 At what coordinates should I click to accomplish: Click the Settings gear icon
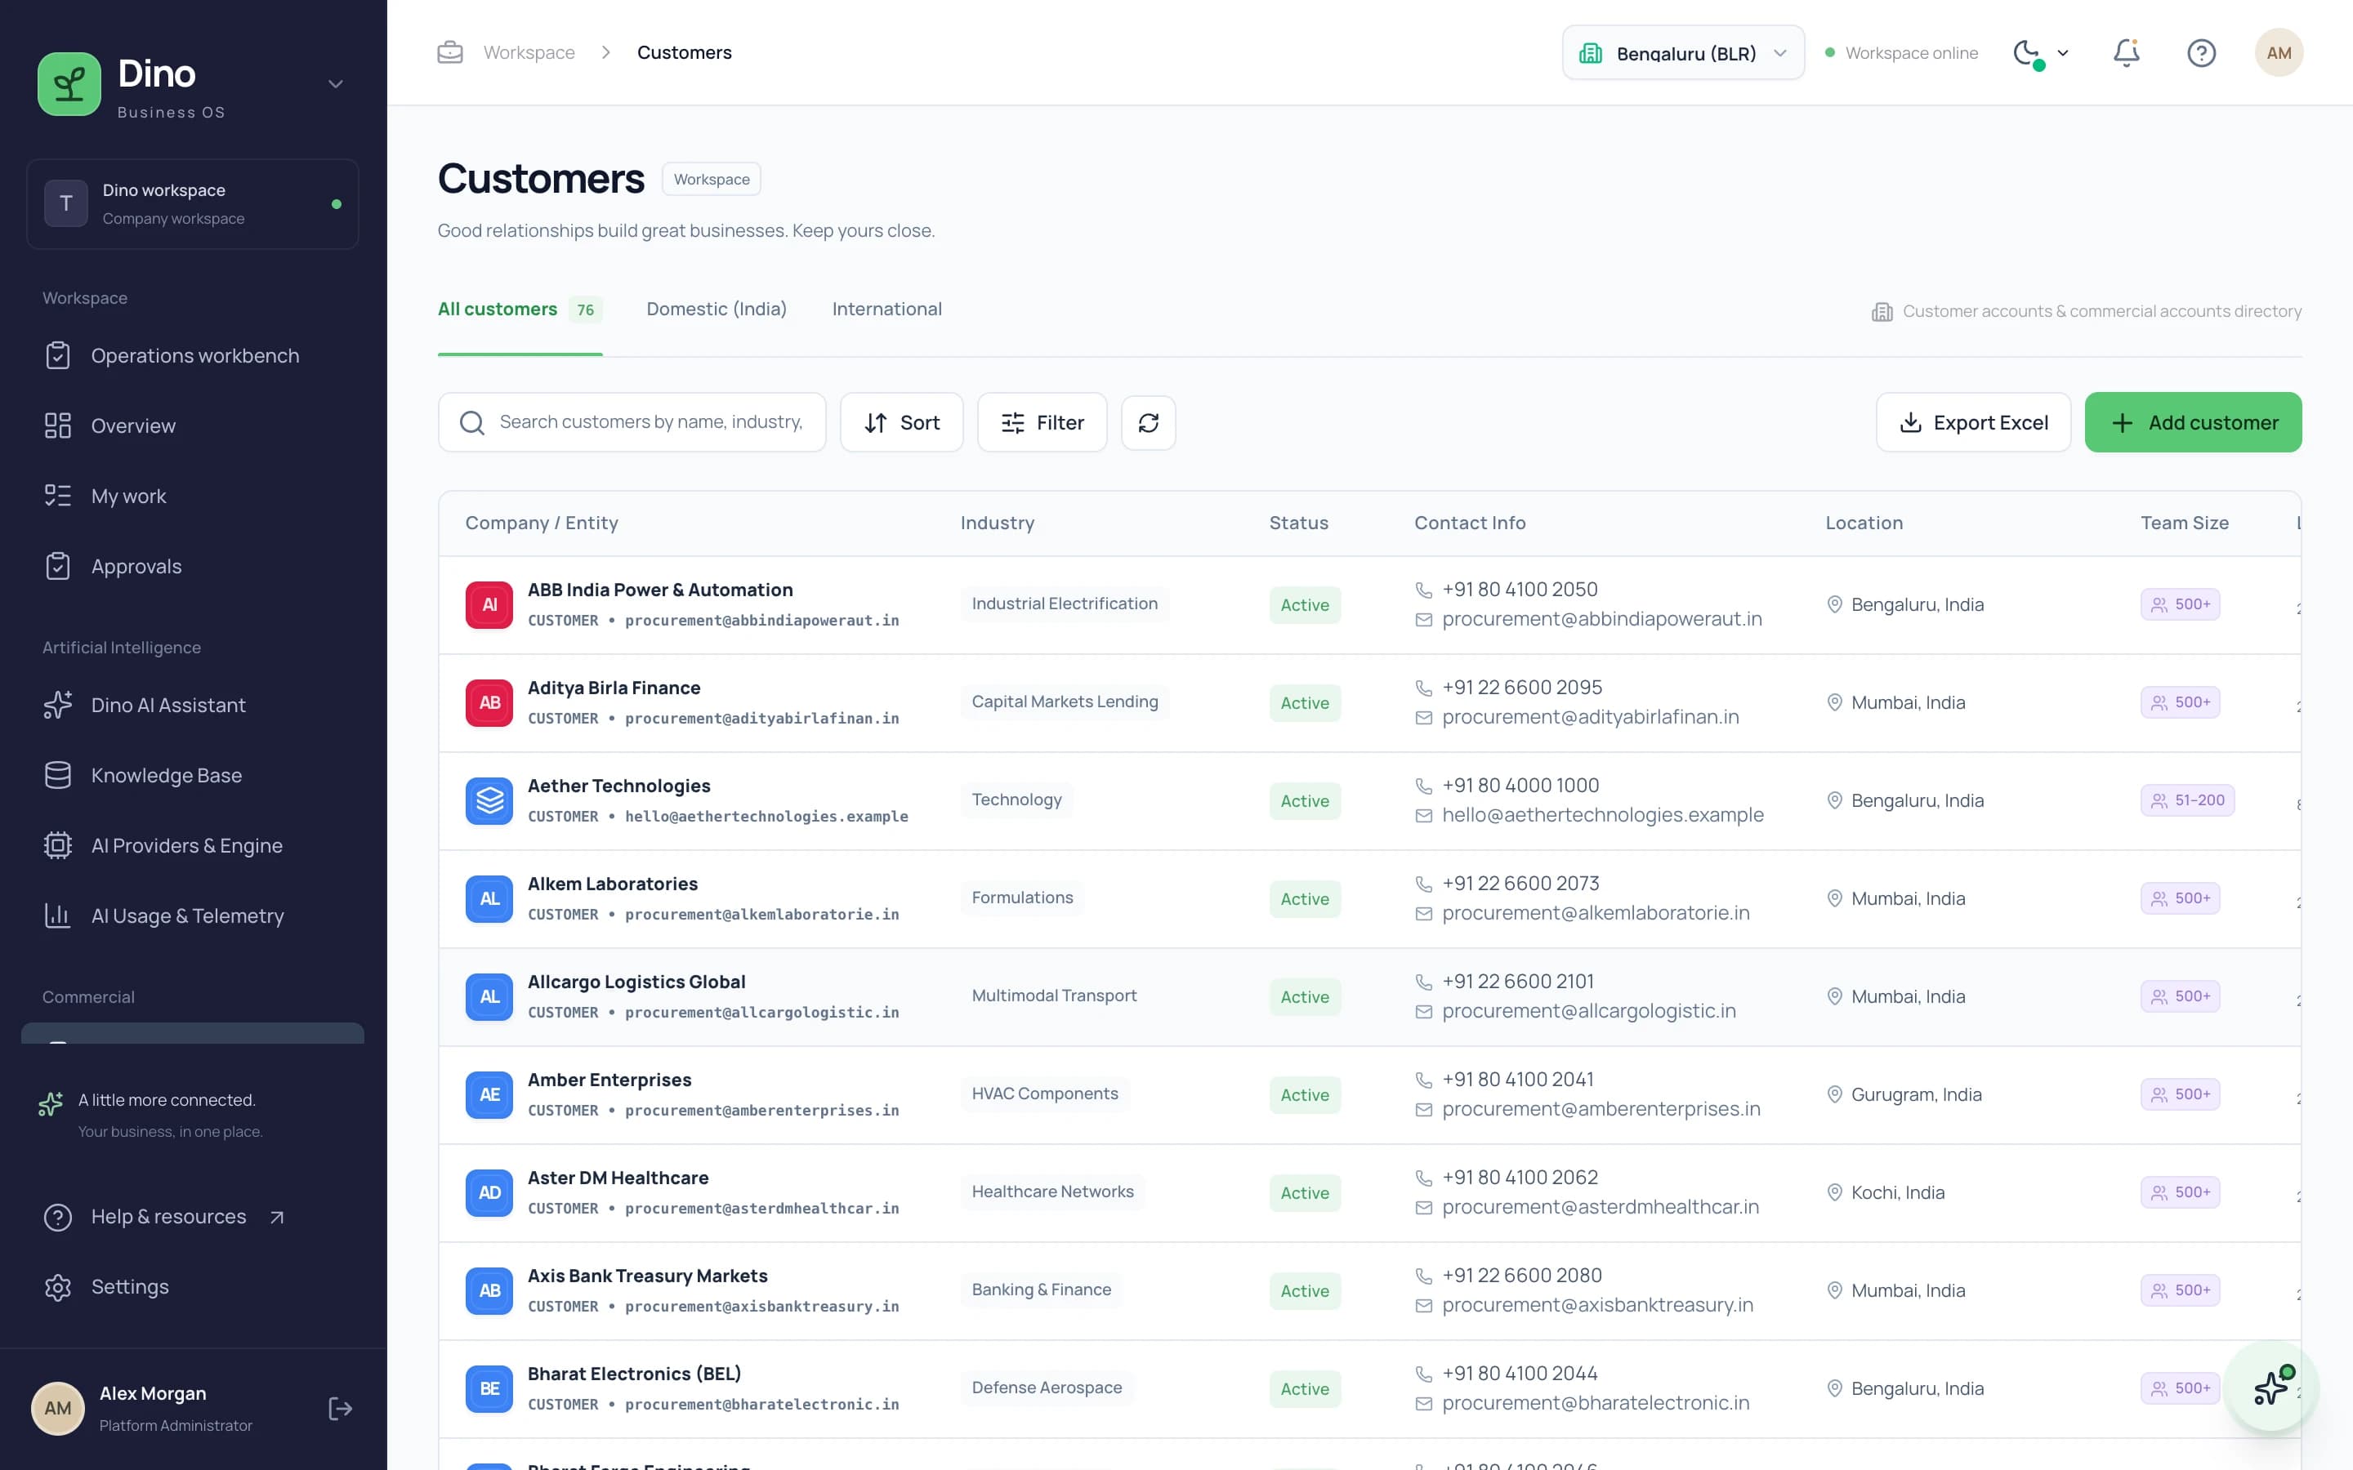tap(58, 1286)
